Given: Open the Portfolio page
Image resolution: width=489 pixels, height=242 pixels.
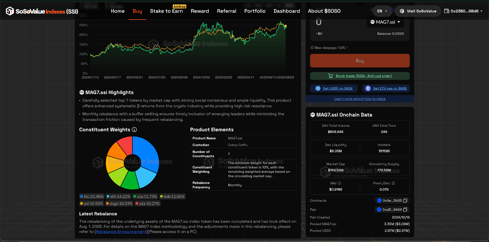Looking at the screenshot, I should pos(255,11).
